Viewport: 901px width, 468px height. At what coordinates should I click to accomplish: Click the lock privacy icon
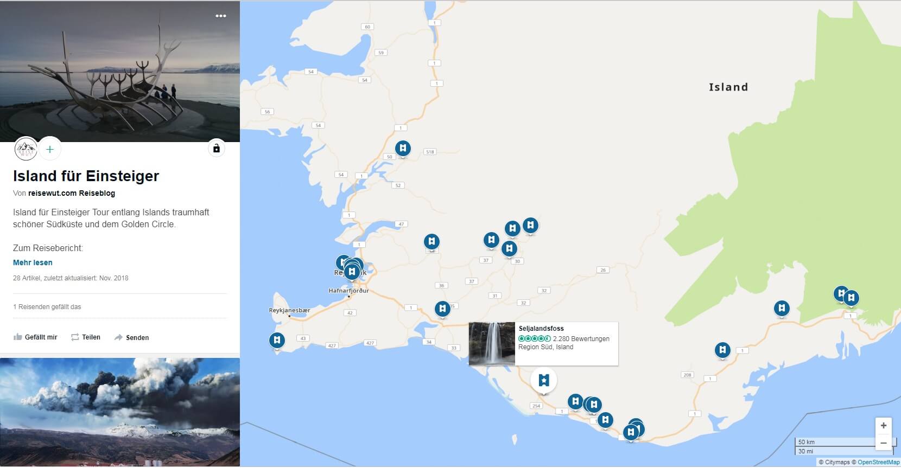[x=216, y=148]
